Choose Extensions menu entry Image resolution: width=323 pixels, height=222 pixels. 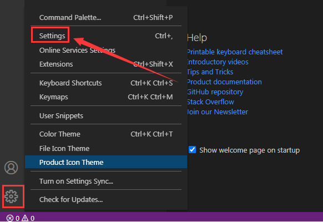click(x=106, y=64)
